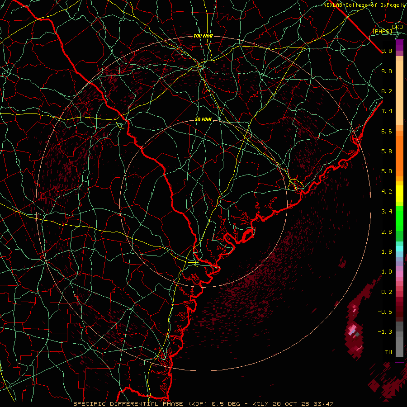Select the "DKD" legend label
The image size is (407, 407).
(x=397, y=27)
